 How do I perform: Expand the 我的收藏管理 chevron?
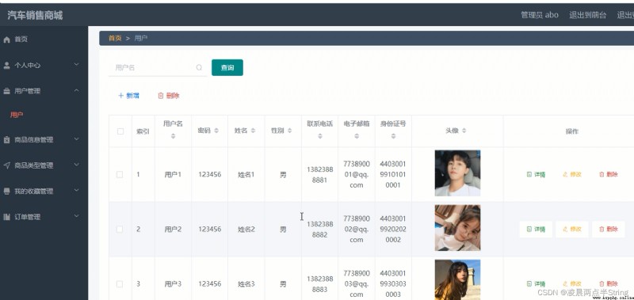tap(77, 191)
